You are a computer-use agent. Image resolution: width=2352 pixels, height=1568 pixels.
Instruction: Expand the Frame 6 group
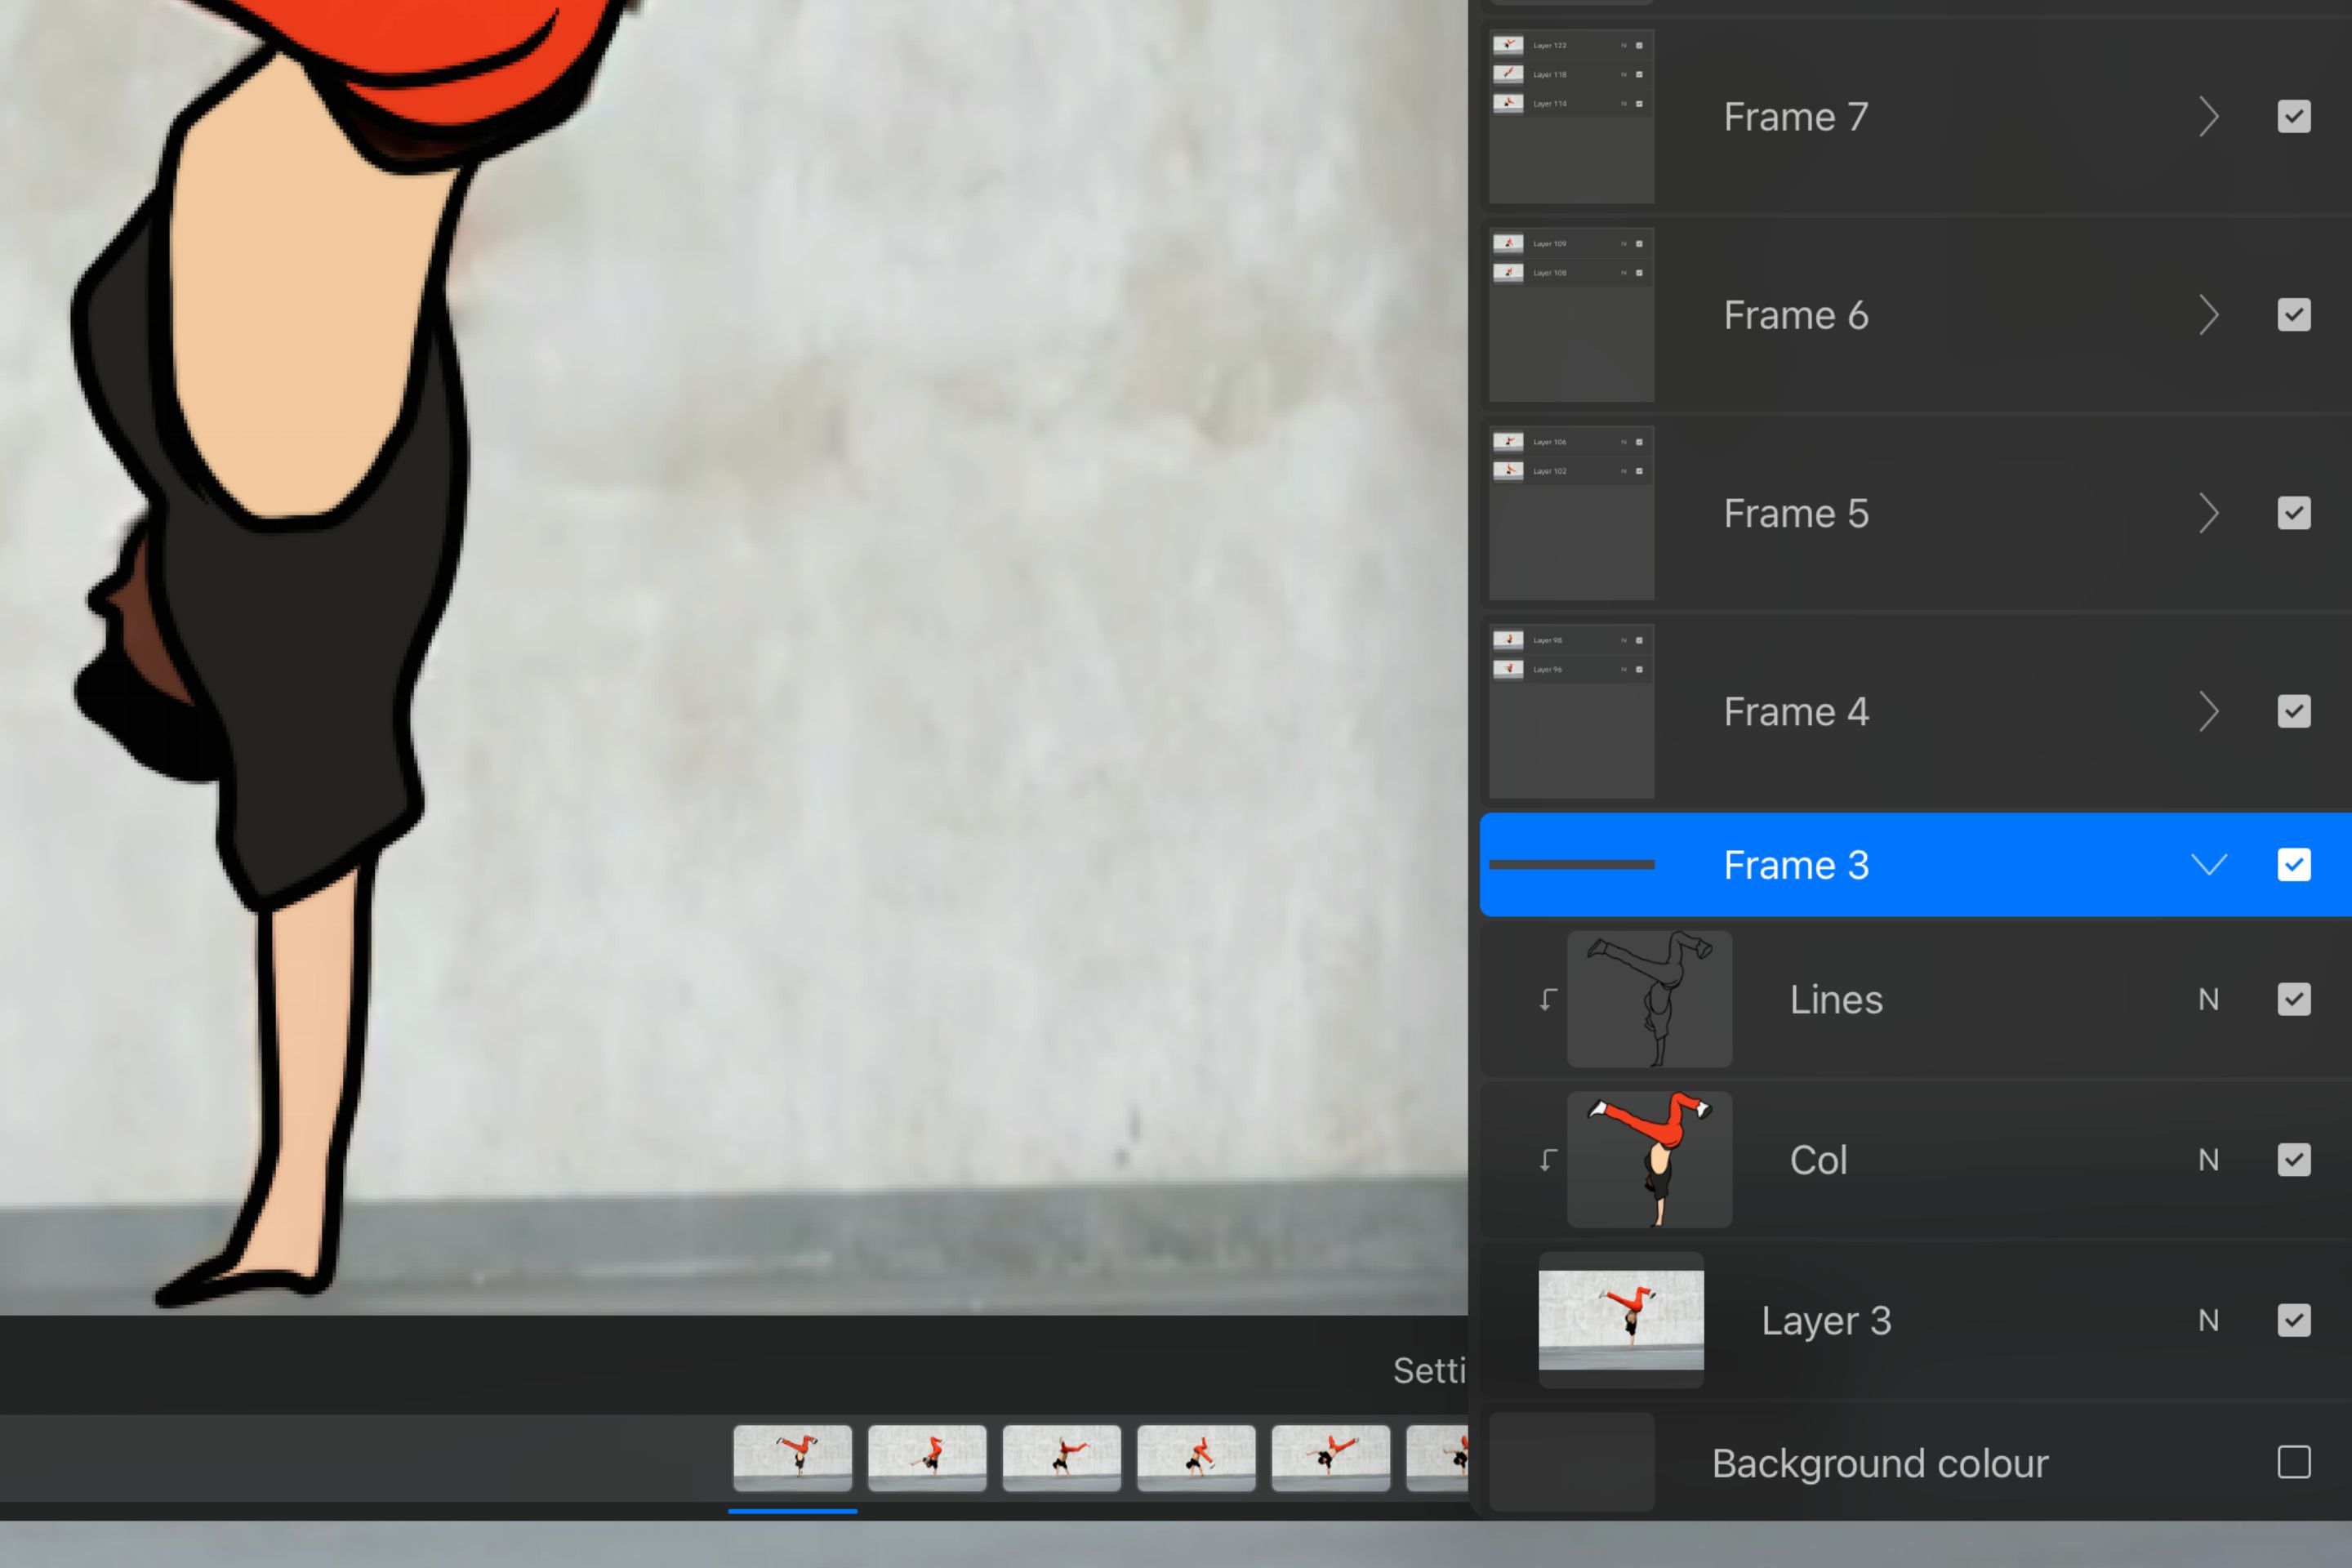[x=2208, y=316]
